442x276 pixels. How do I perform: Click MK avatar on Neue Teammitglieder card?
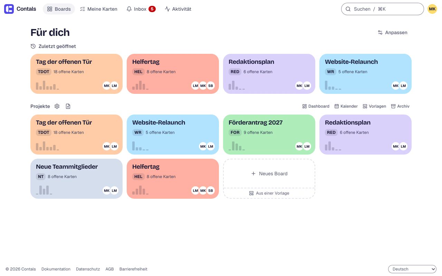(x=107, y=190)
